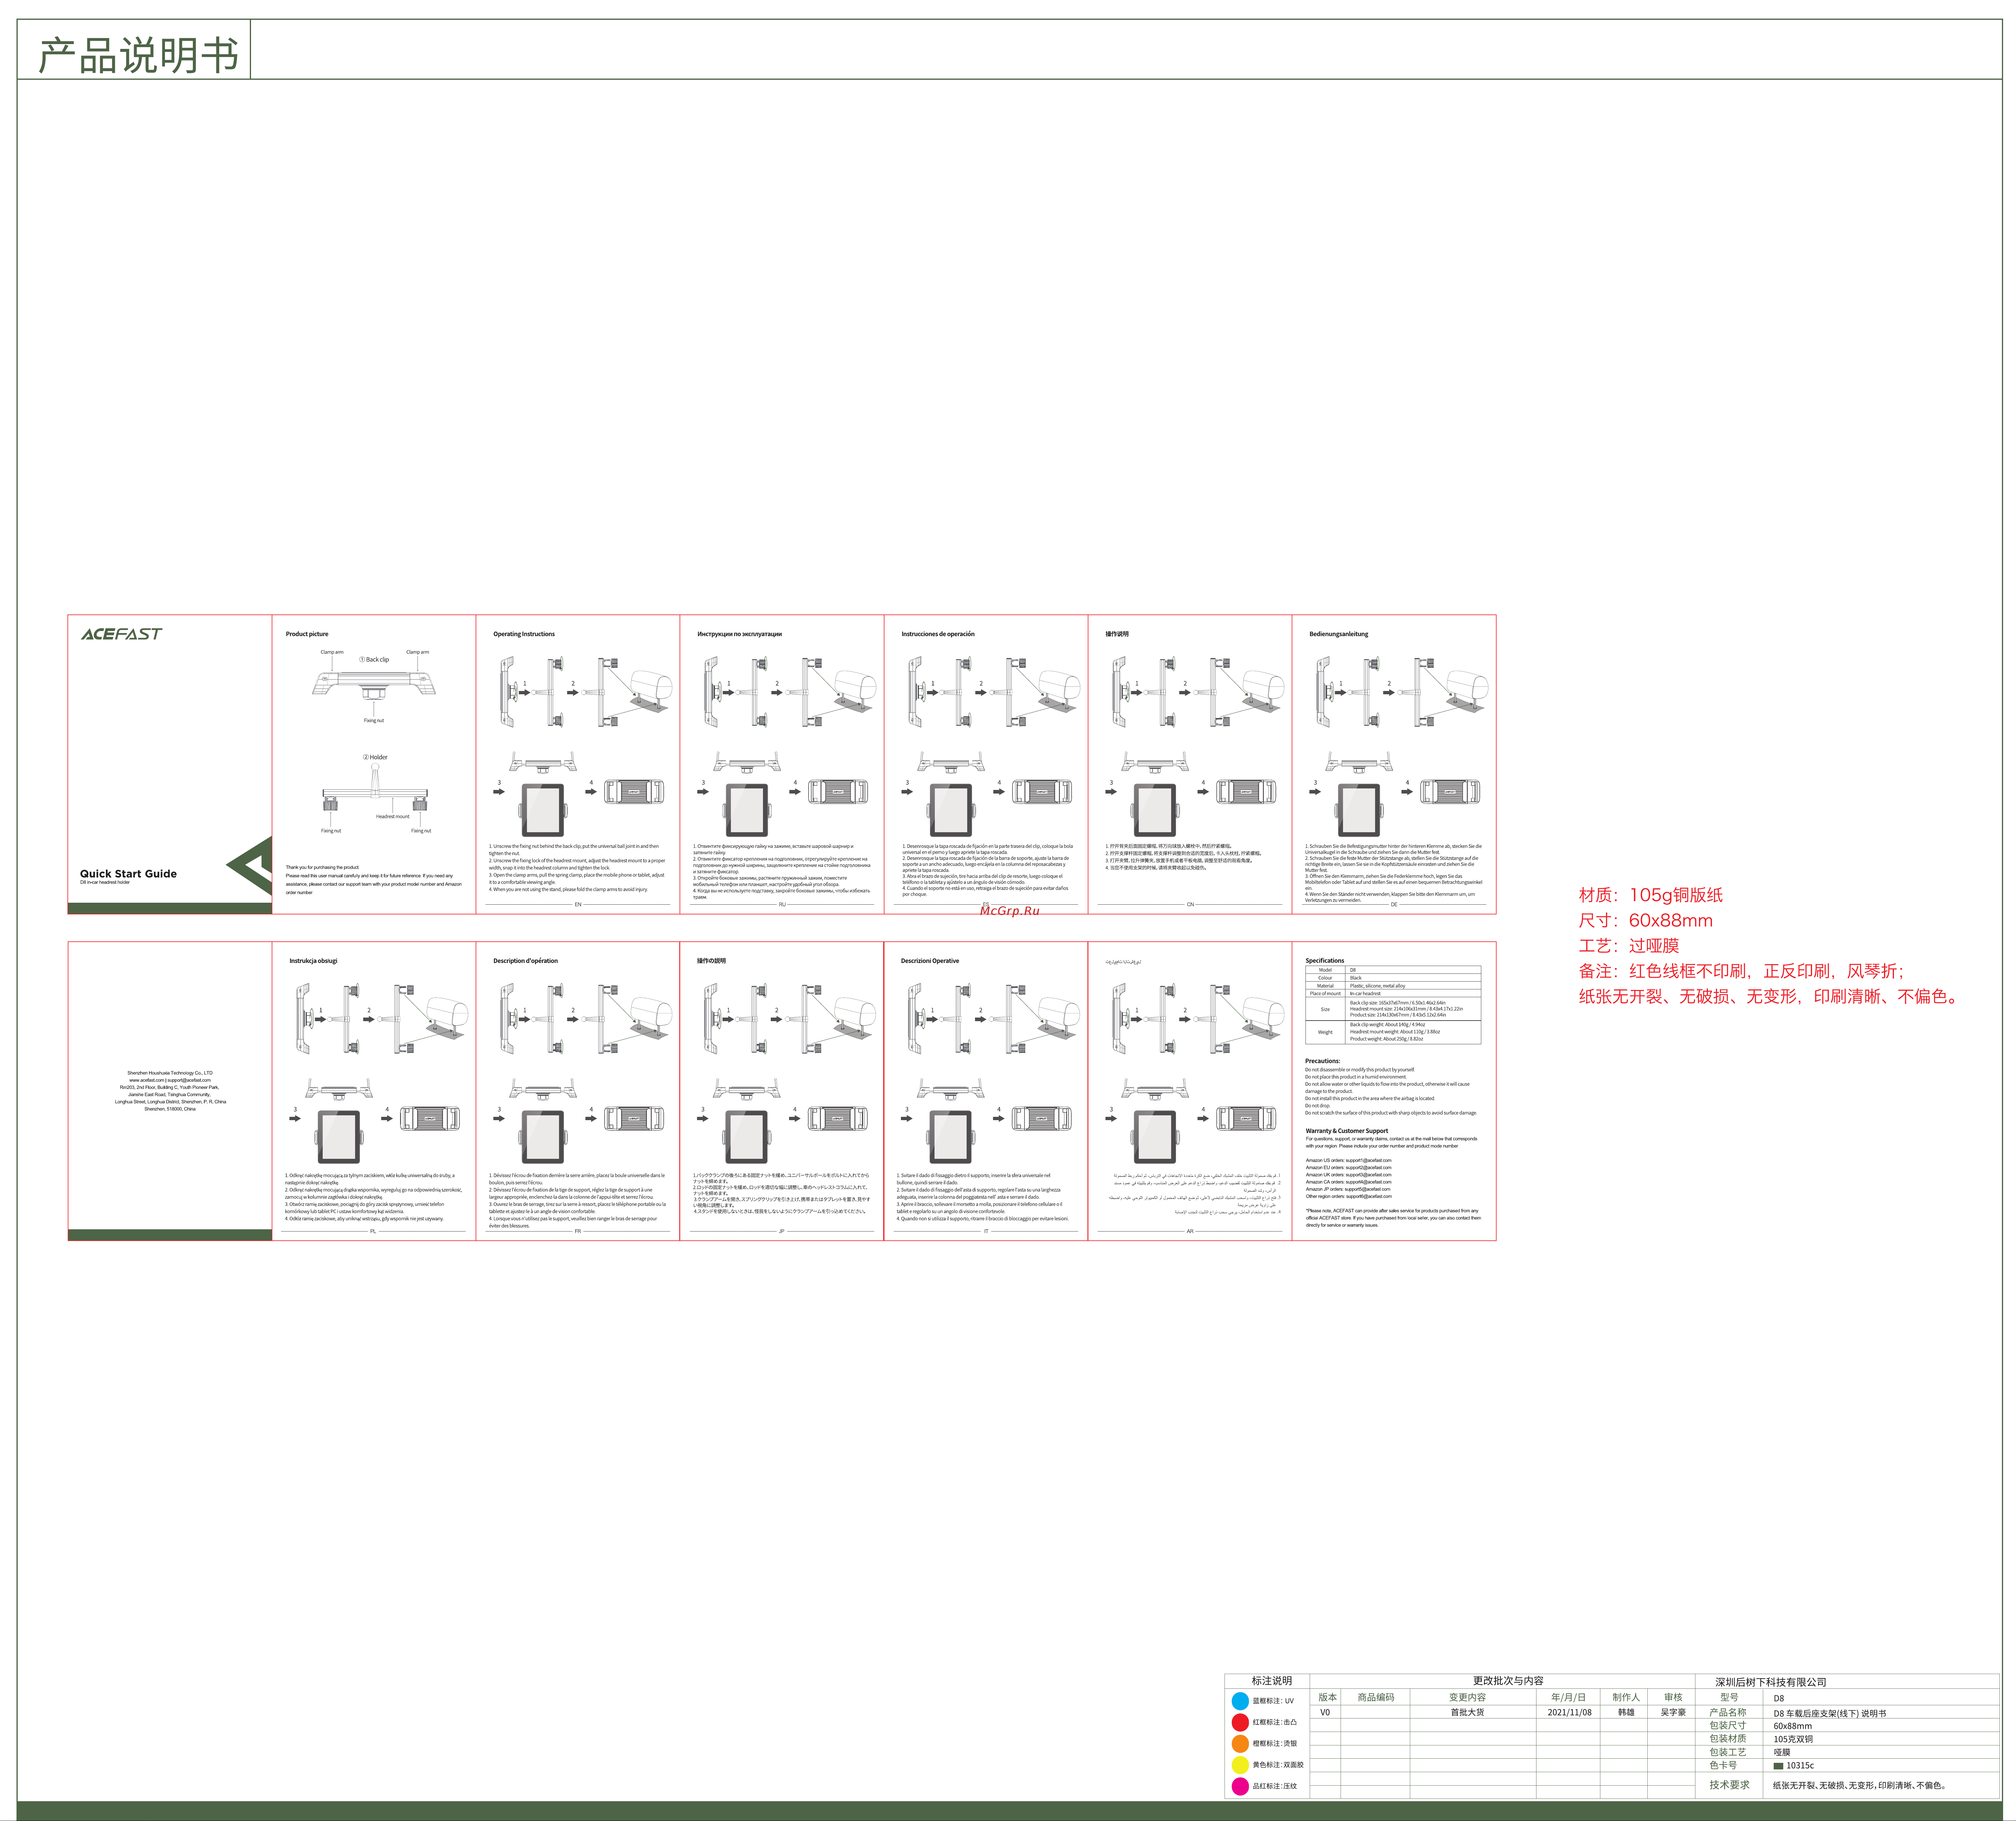Click the Instrucciones de operación heading

click(938, 634)
